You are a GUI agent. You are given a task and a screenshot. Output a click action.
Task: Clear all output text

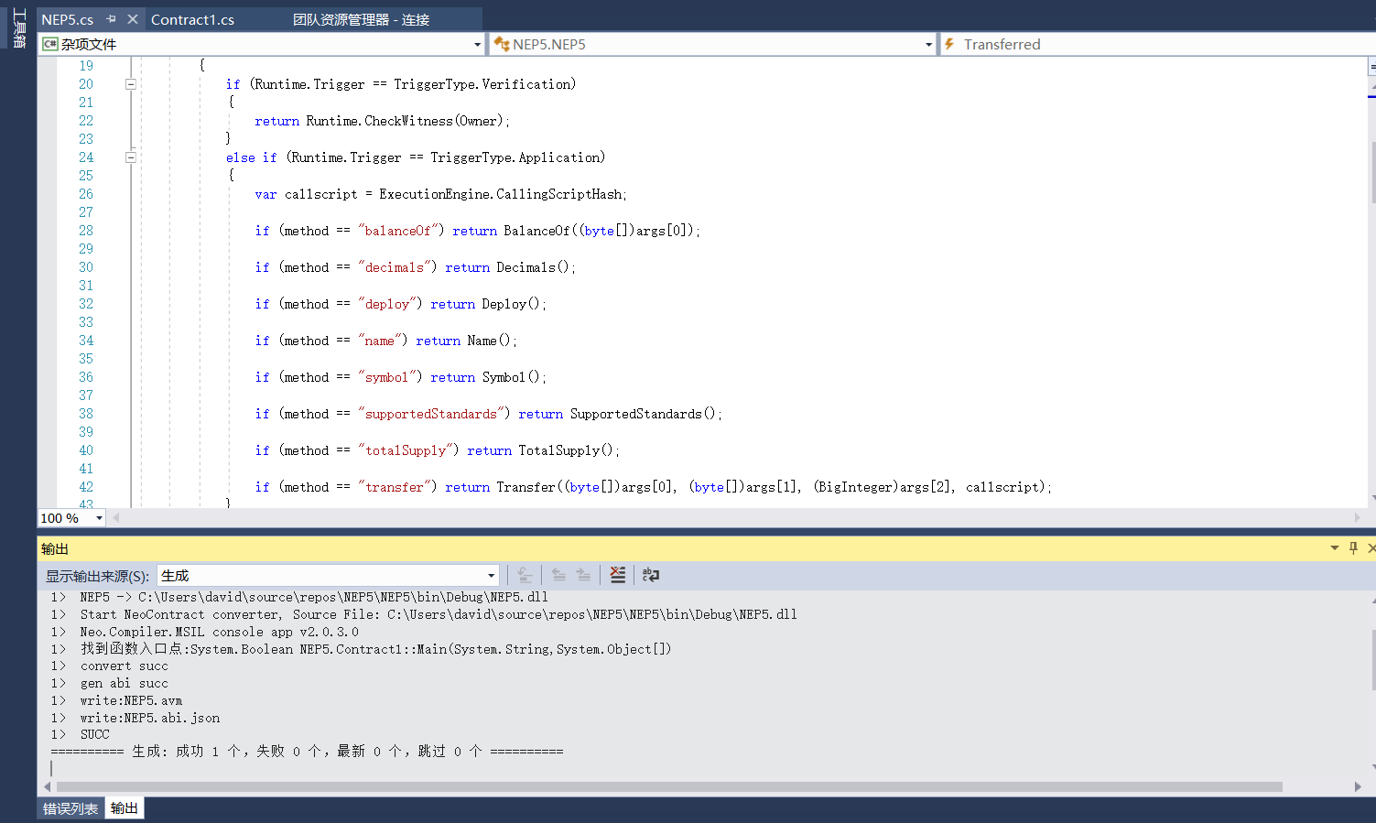pos(618,575)
